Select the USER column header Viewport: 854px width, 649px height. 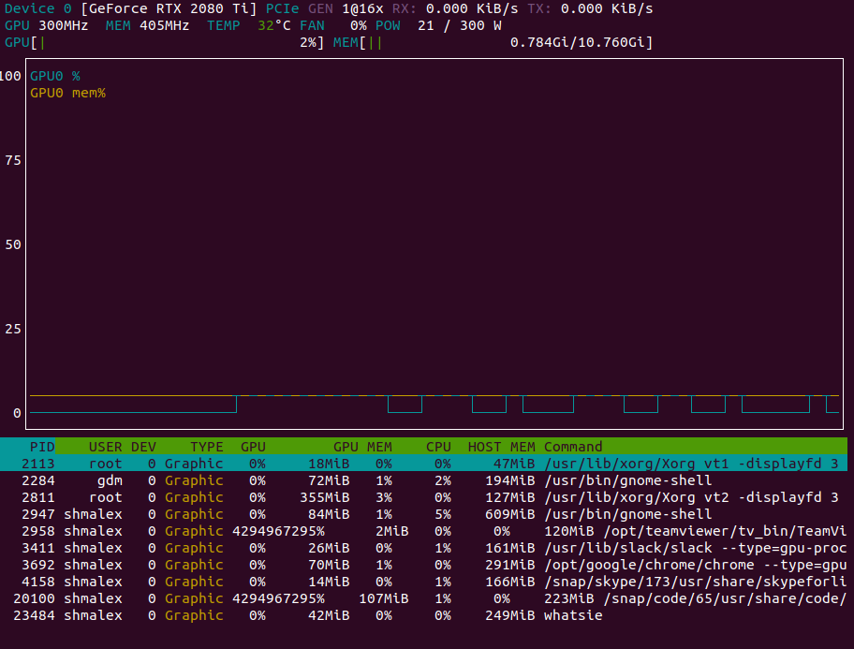pyautogui.click(x=105, y=447)
